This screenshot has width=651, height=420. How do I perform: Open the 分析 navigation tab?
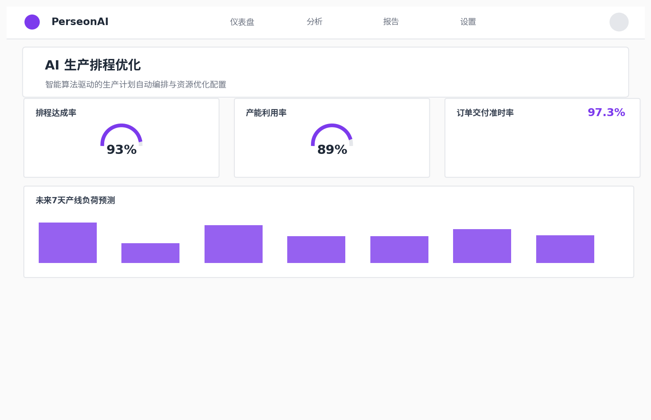[315, 22]
